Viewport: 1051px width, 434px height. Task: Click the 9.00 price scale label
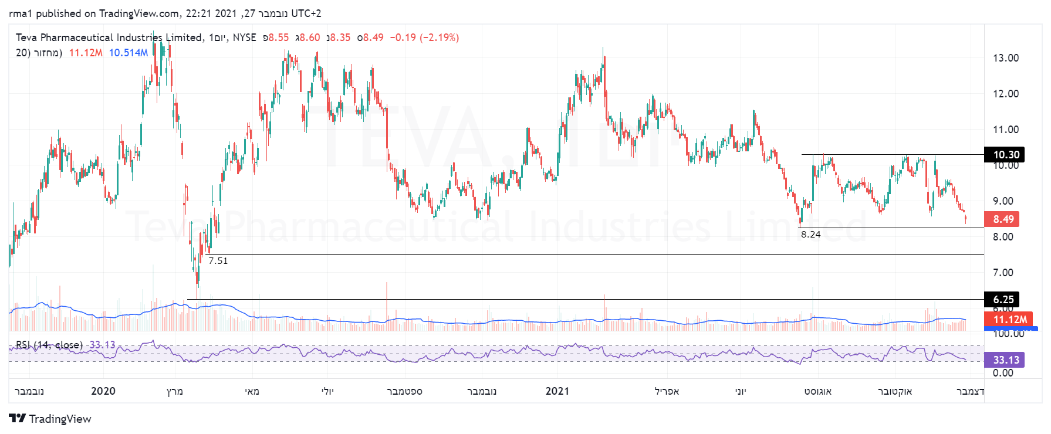pos(1003,201)
